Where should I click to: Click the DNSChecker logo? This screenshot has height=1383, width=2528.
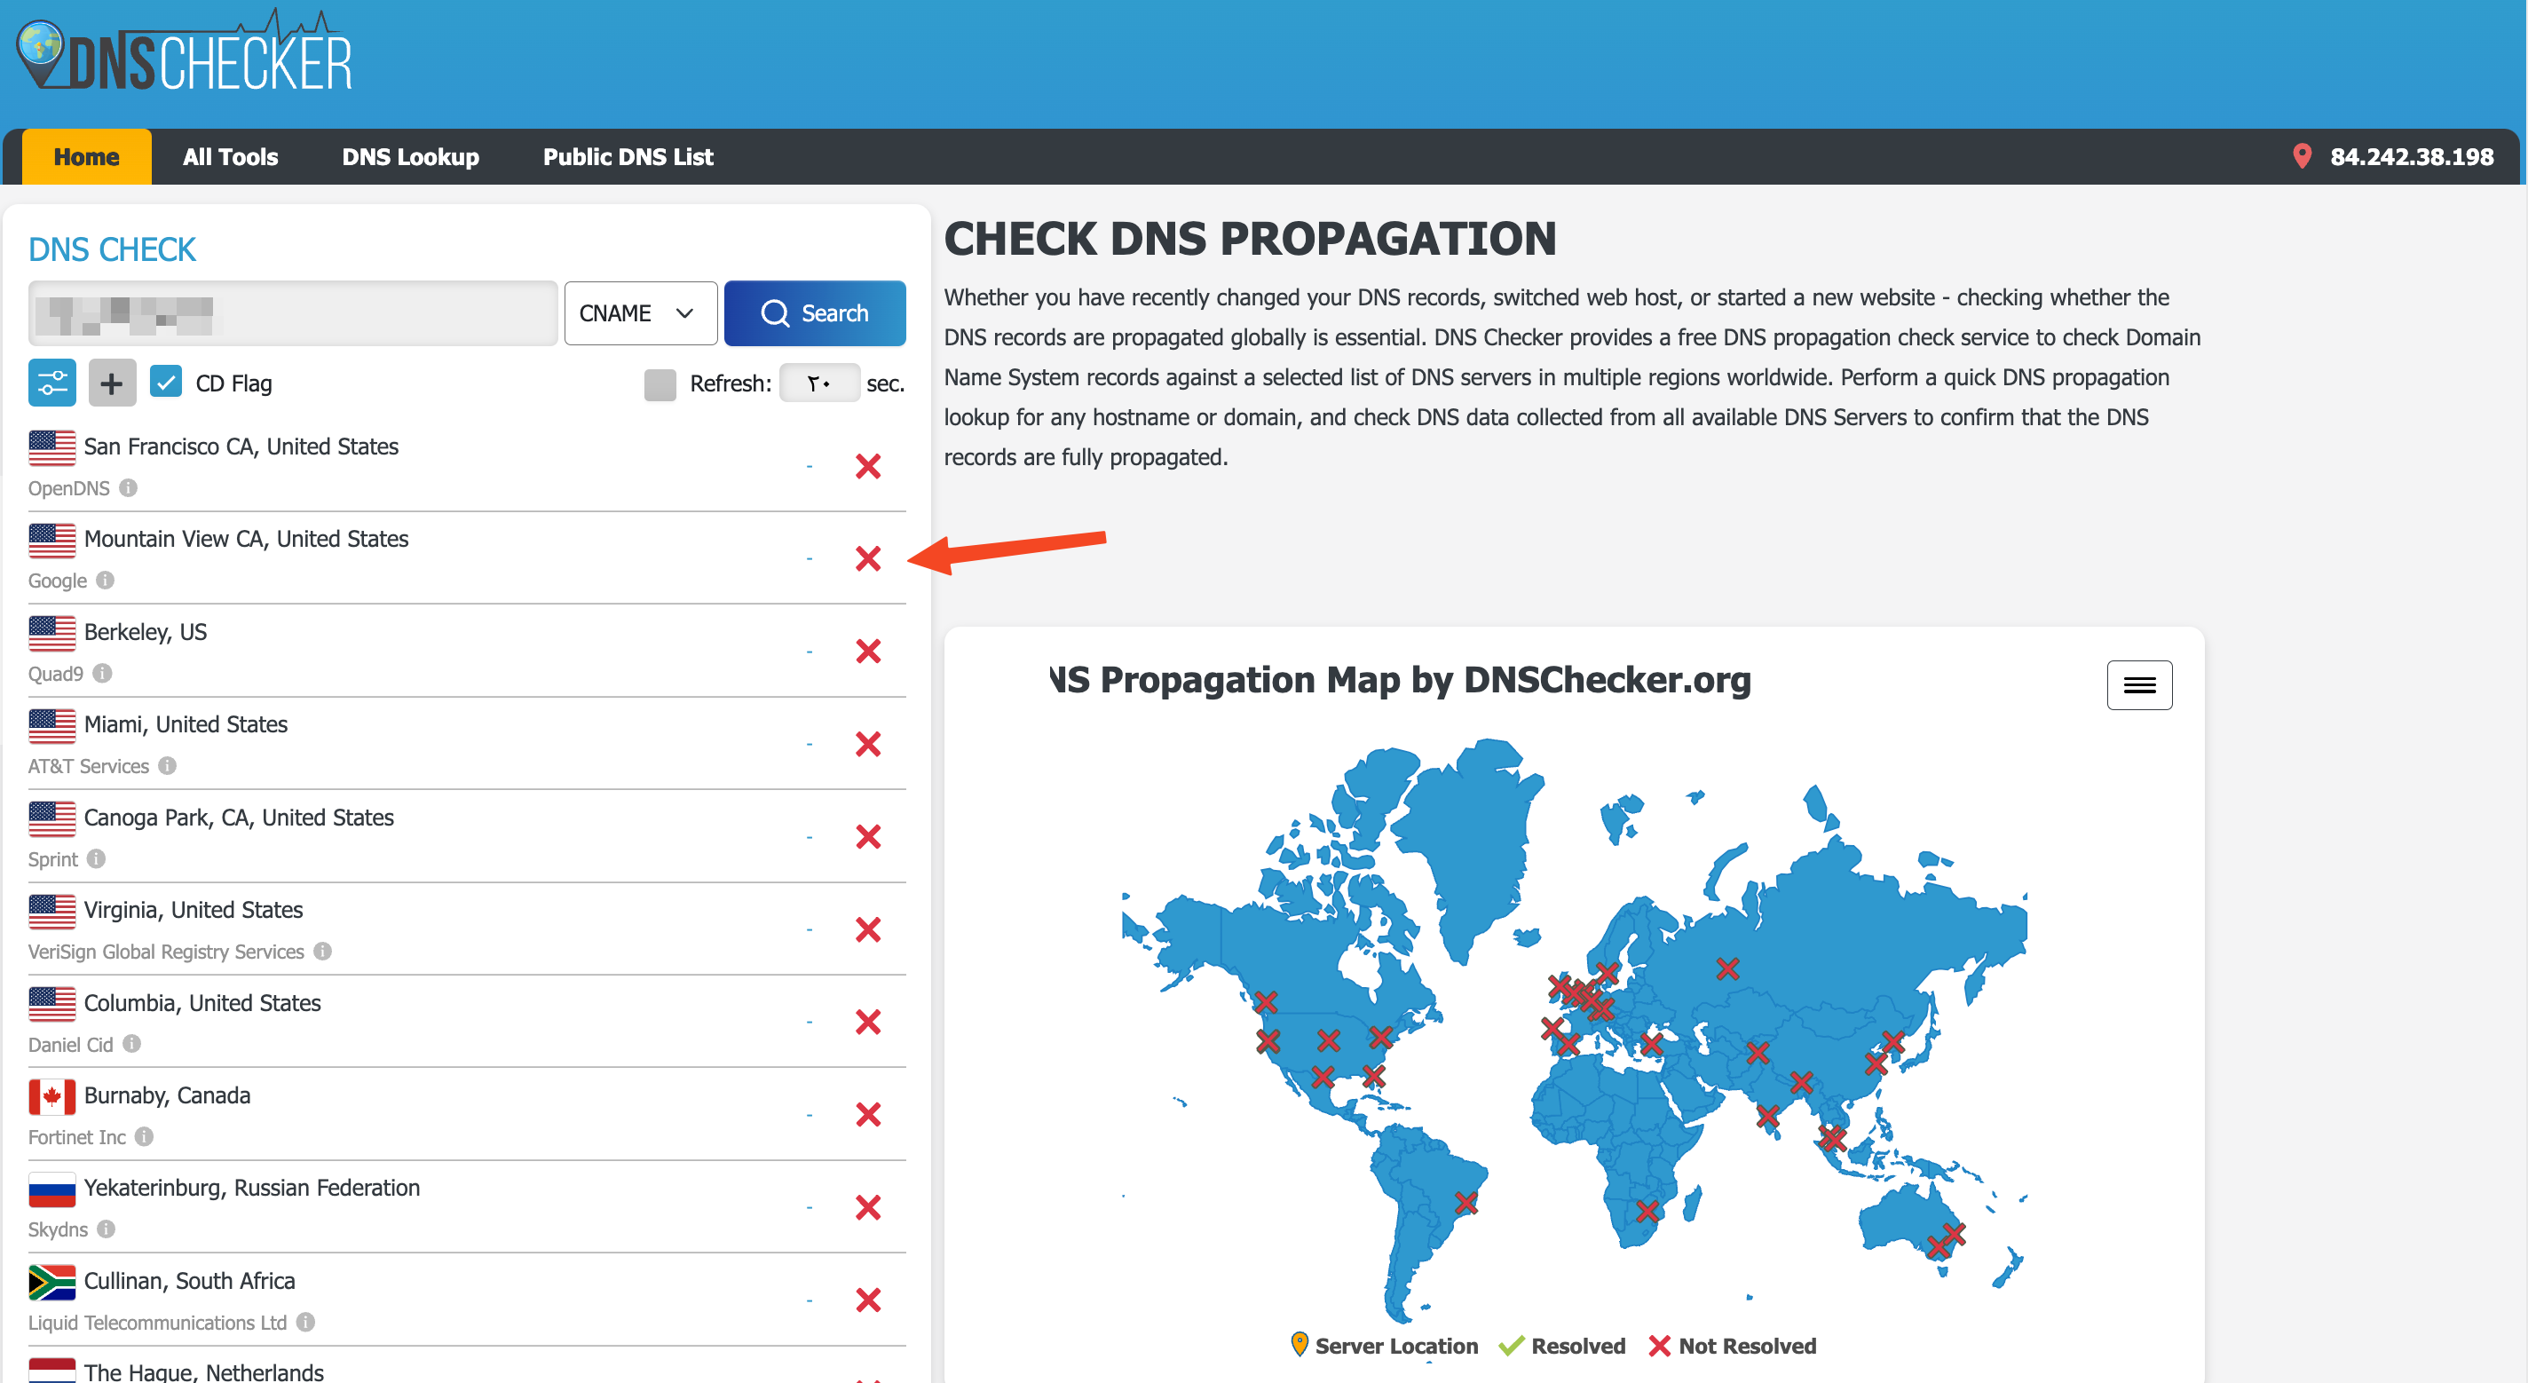coord(185,53)
